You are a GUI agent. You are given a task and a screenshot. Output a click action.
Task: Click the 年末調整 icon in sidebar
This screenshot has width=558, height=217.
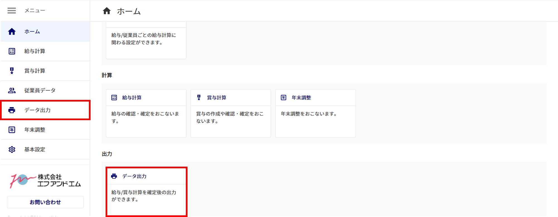pos(12,130)
